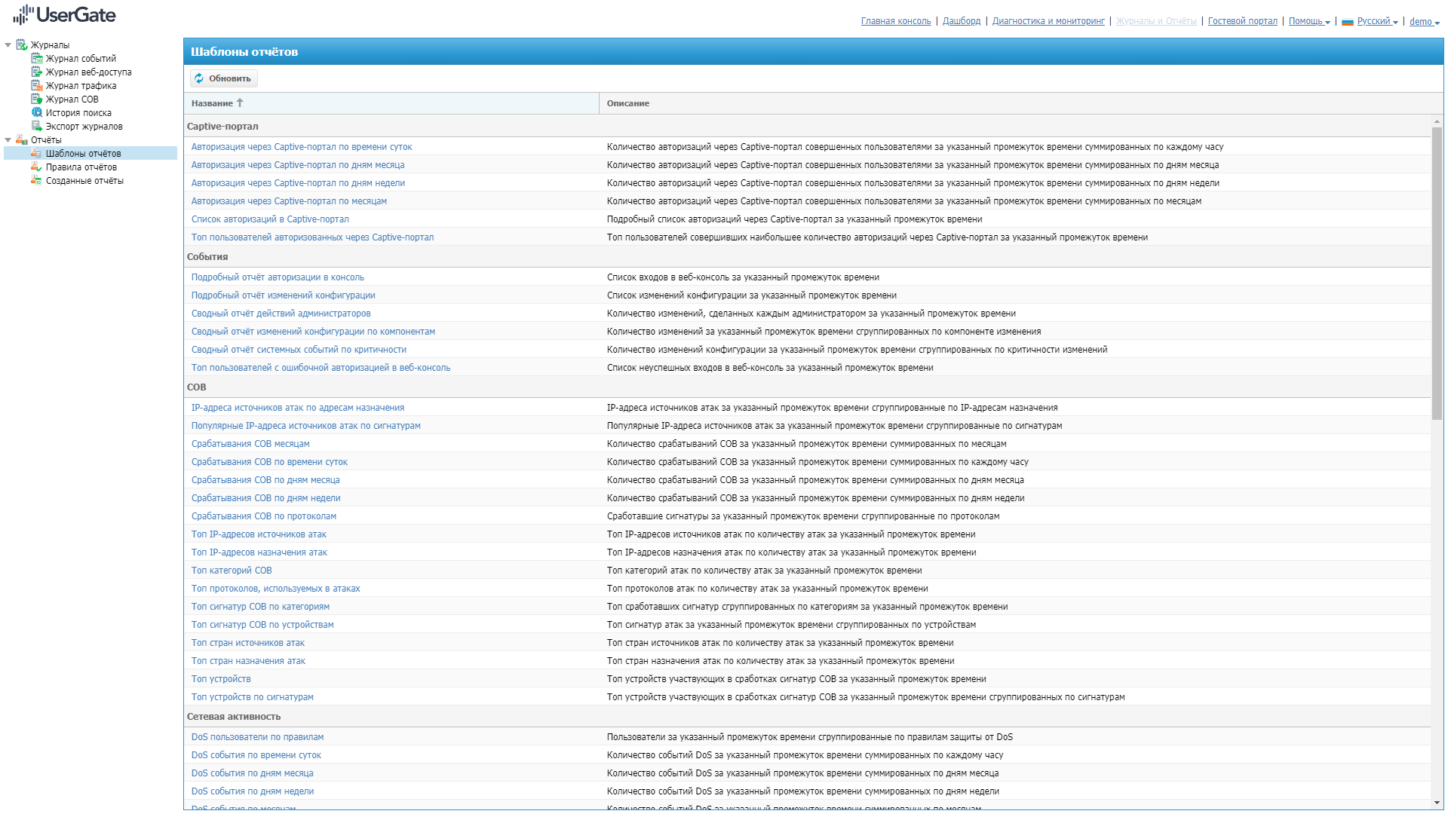This screenshot has width=1448, height=814.
Task: Click the Журнал веб-доступа tree icon
Action: [36, 72]
